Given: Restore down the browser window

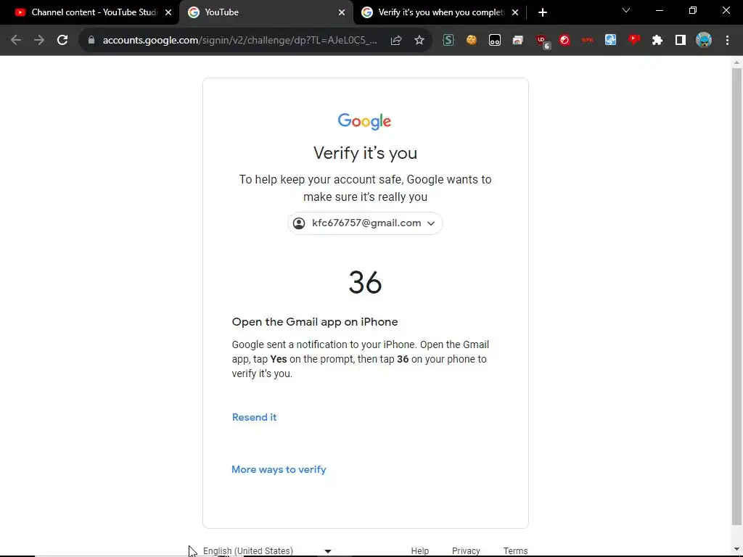Looking at the screenshot, I should 693,10.
